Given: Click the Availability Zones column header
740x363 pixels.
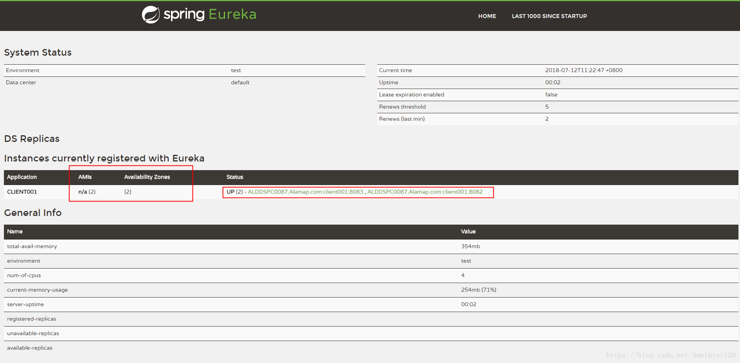Looking at the screenshot, I should (147, 177).
